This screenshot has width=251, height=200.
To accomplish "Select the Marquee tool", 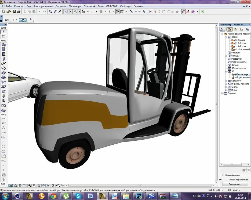I will point(3,36).
